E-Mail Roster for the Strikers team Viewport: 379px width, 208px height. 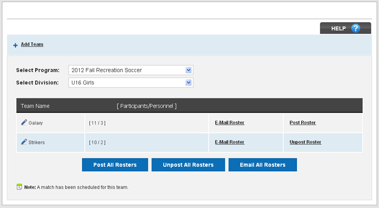(230, 142)
